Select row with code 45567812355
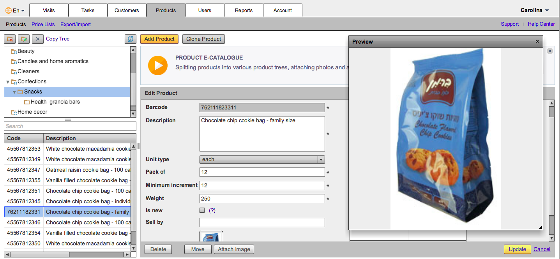Viewport: 560px width, 259px height. 67,180
